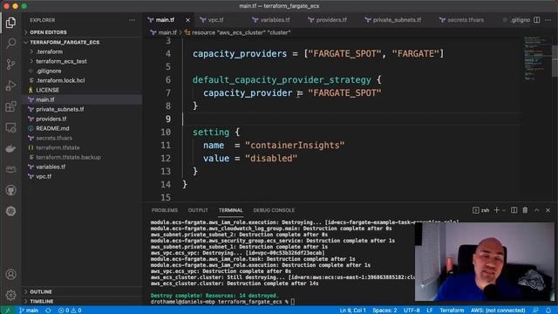
Task: Close the main.tf editor tab
Action: click(x=187, y=20)
